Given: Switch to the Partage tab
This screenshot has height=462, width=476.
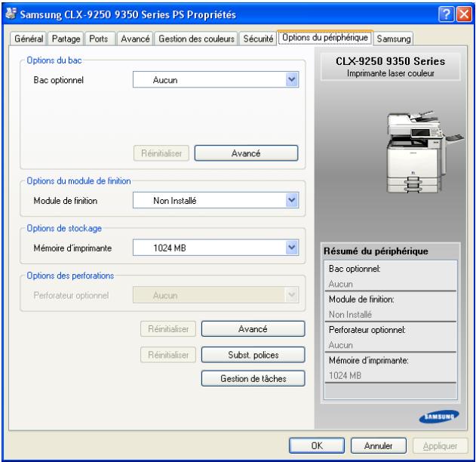Looking at the screenshot, I should point(66,39).
